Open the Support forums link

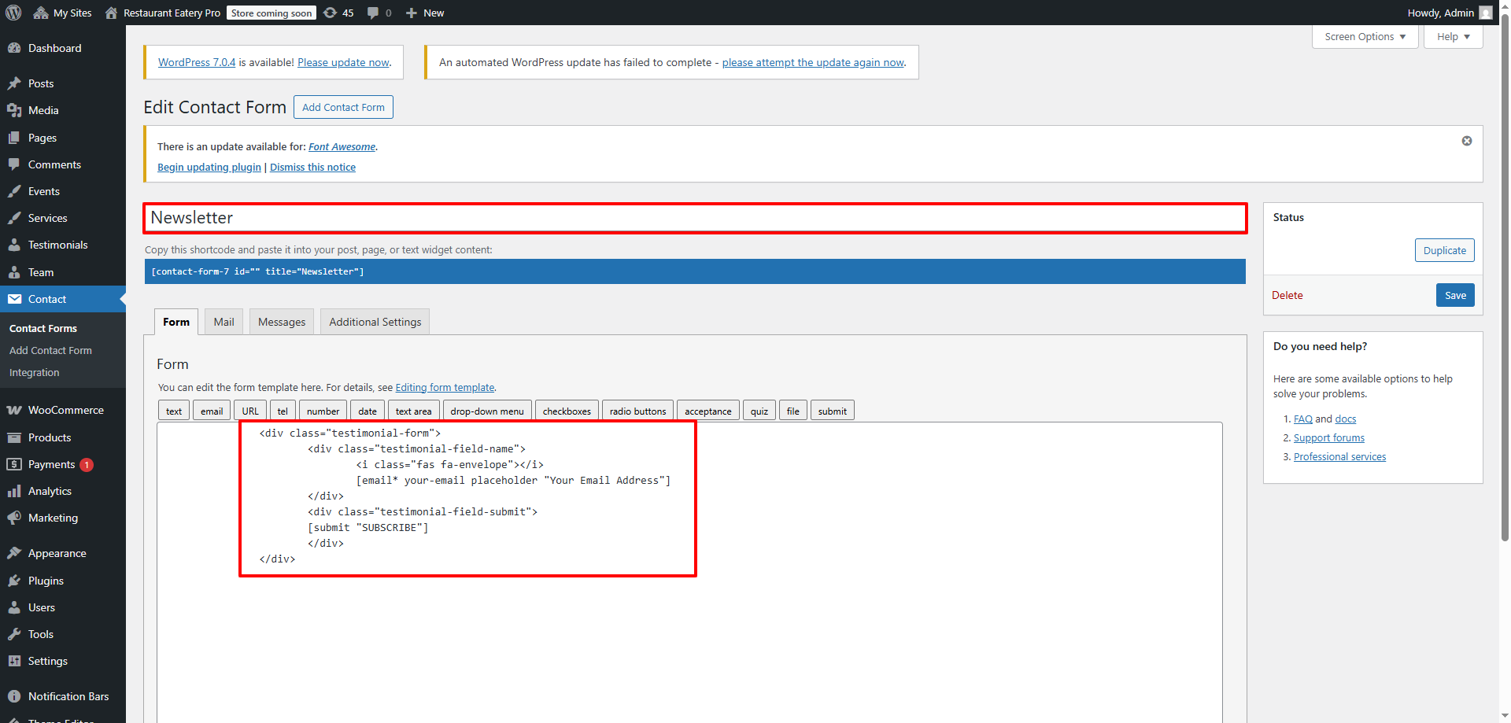coord(1328,437)
